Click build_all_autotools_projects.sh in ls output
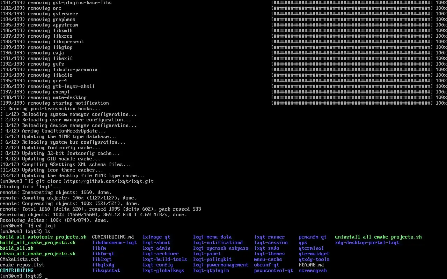This screenshot has height=279, width=447. (43, 237)
